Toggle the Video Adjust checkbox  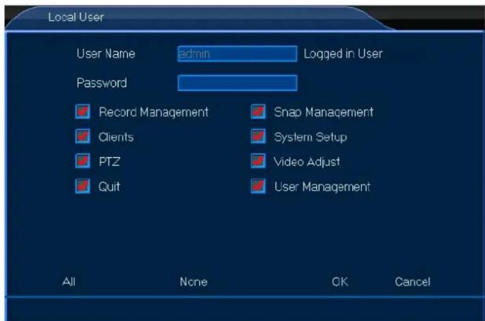click(257, 162)
